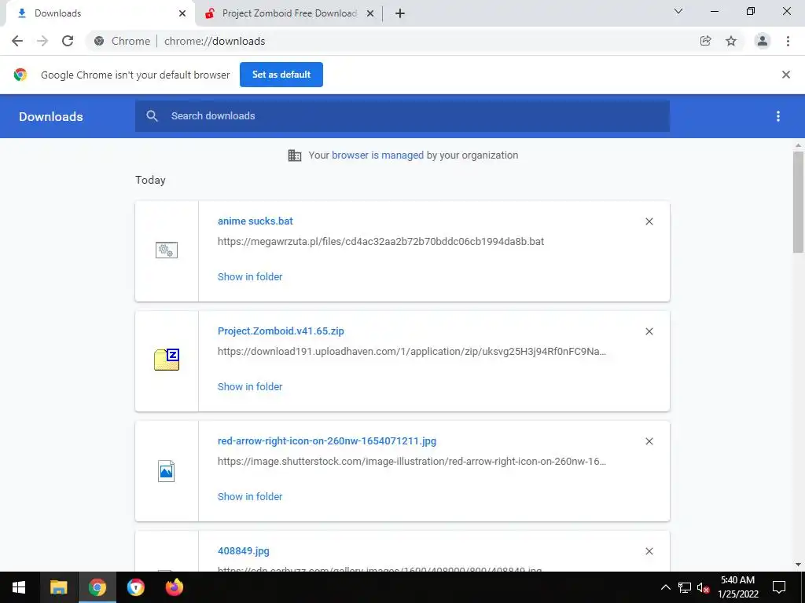Click the Downloads page title
Viewport: 805px width, 603px height.
tap(51, 117)
